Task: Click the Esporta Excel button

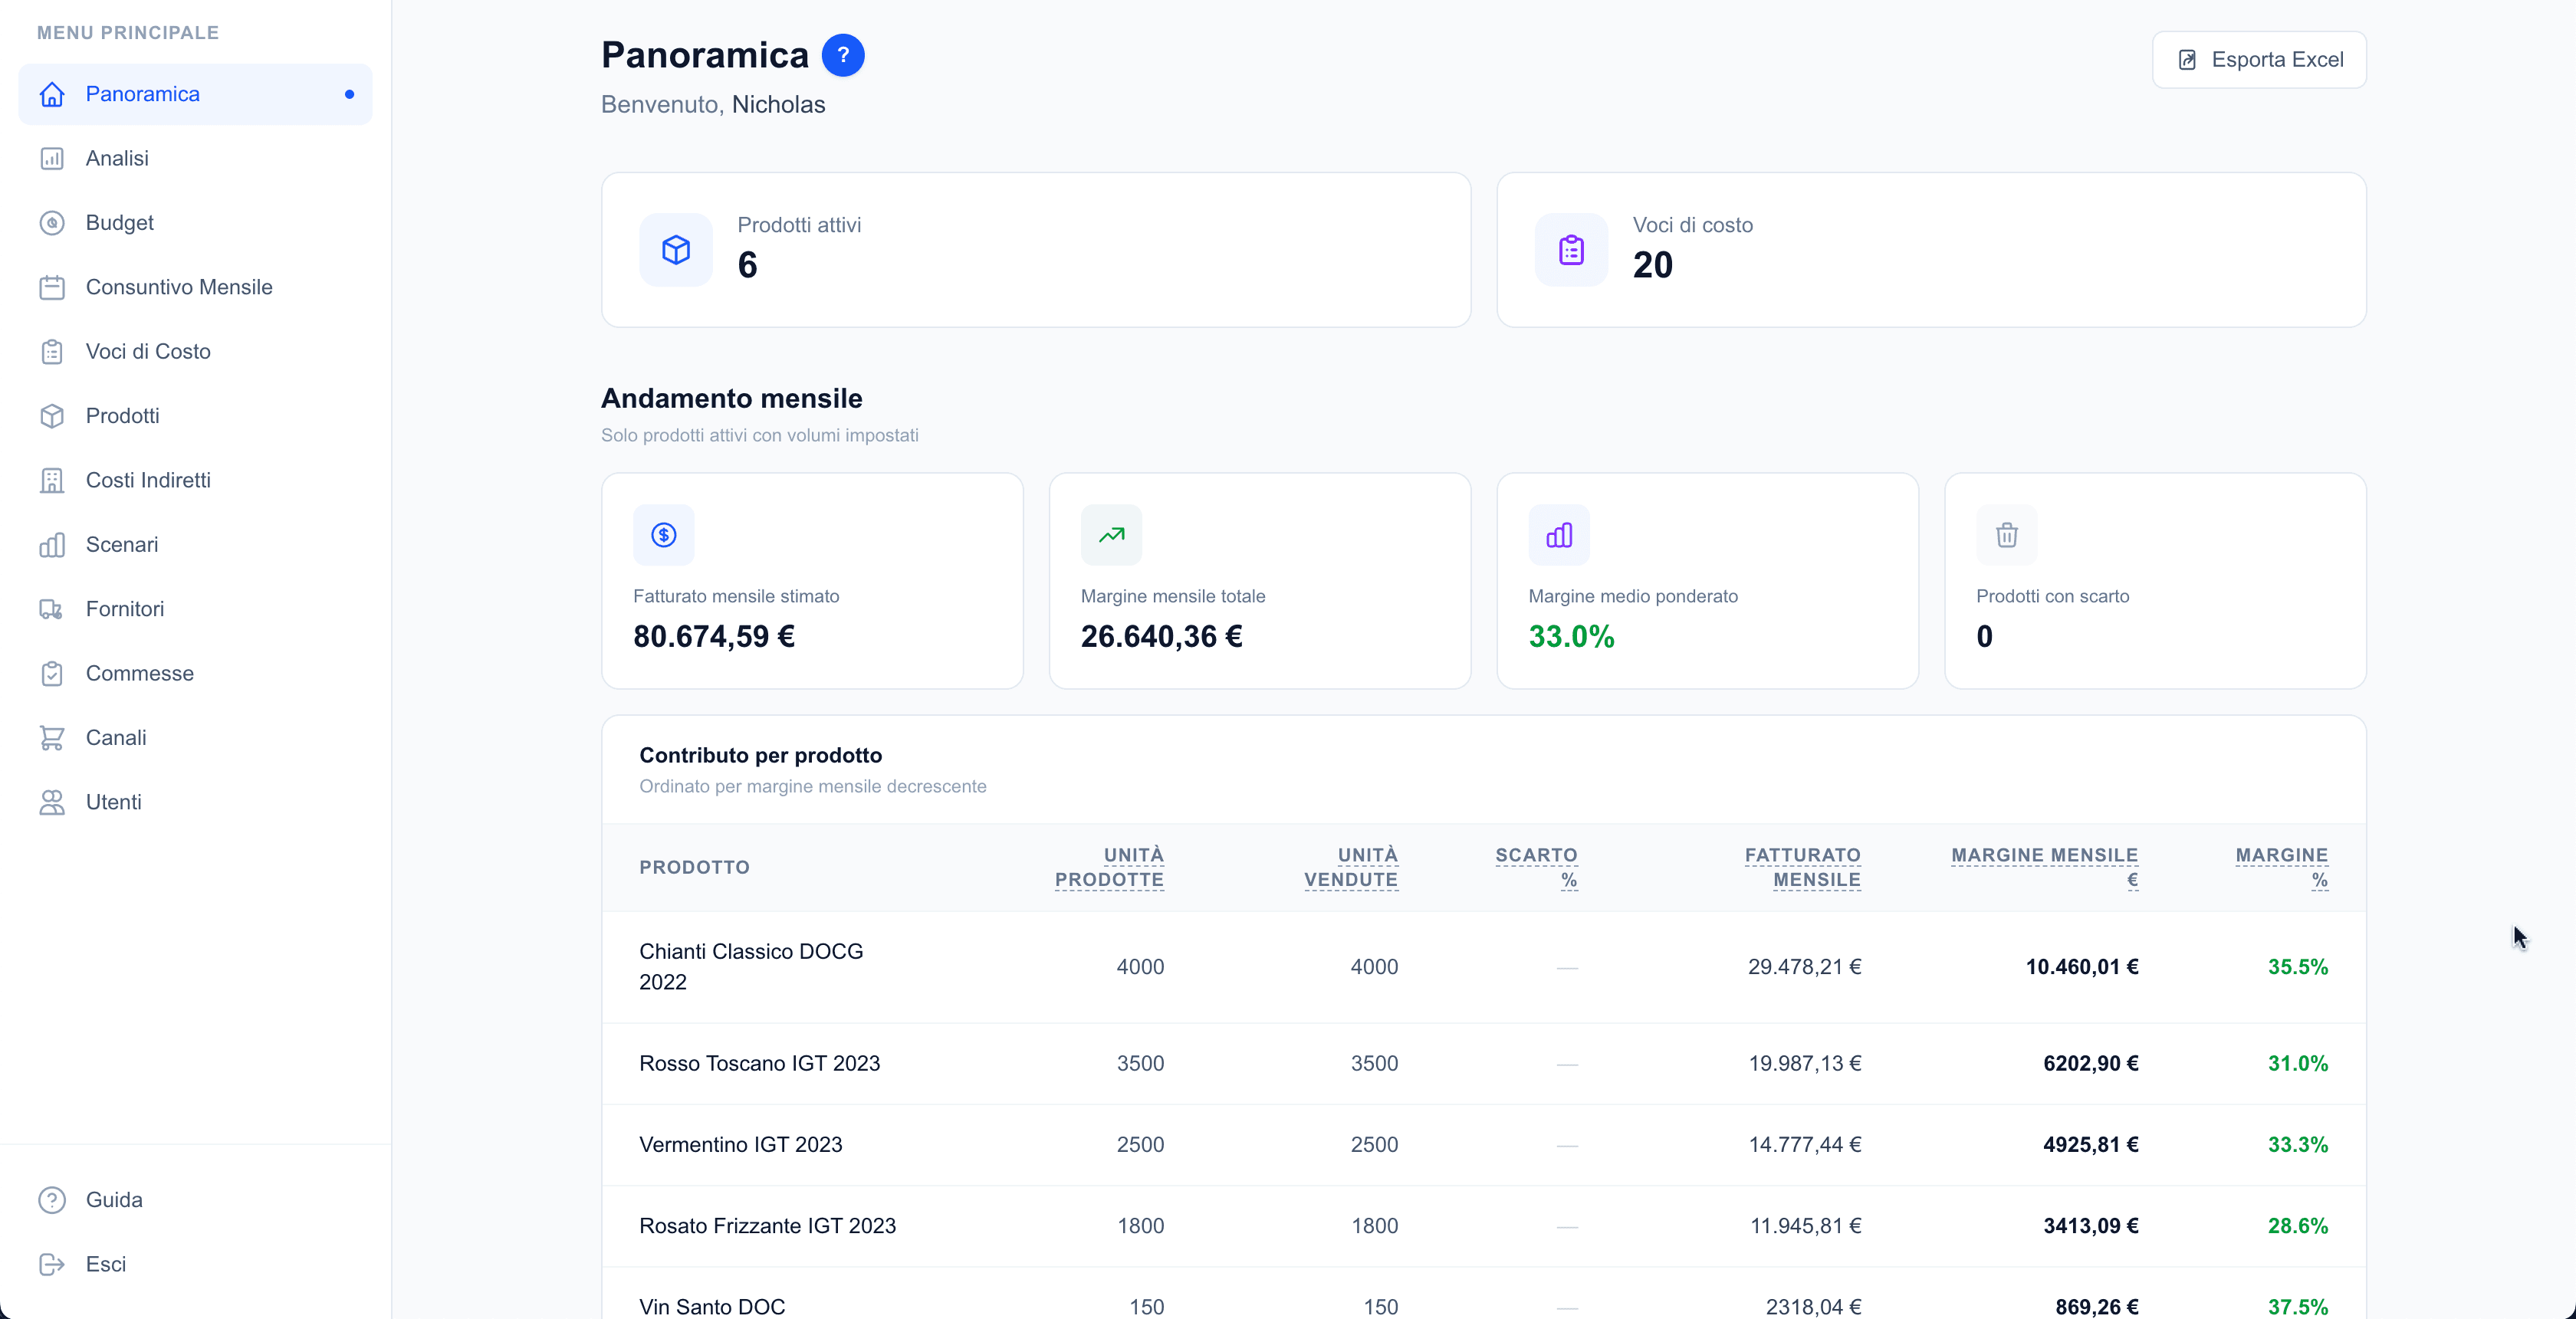Action: [2259, 60]
